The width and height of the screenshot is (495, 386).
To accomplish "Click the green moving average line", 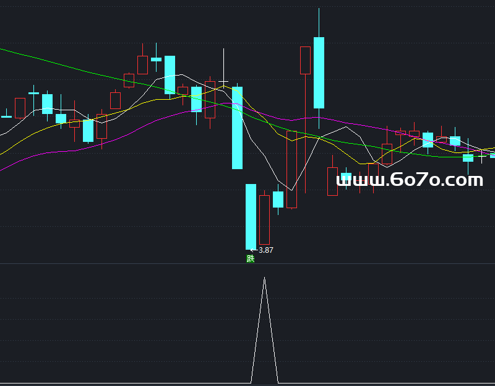I will tap(74, 65).
